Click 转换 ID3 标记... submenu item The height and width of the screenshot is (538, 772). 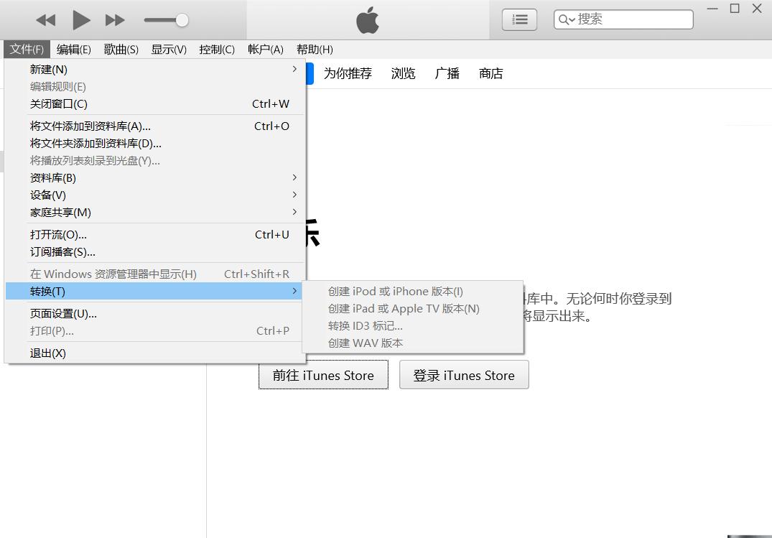[x=413, y=325]
